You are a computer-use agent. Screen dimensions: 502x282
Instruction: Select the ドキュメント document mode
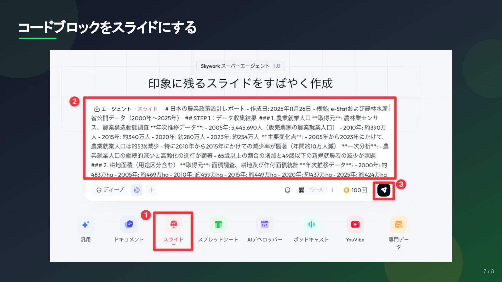(x=129, y=229)
